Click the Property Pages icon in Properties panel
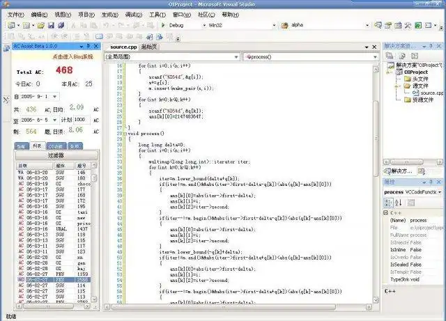446x321 pixels. click(x=410, y=203)
